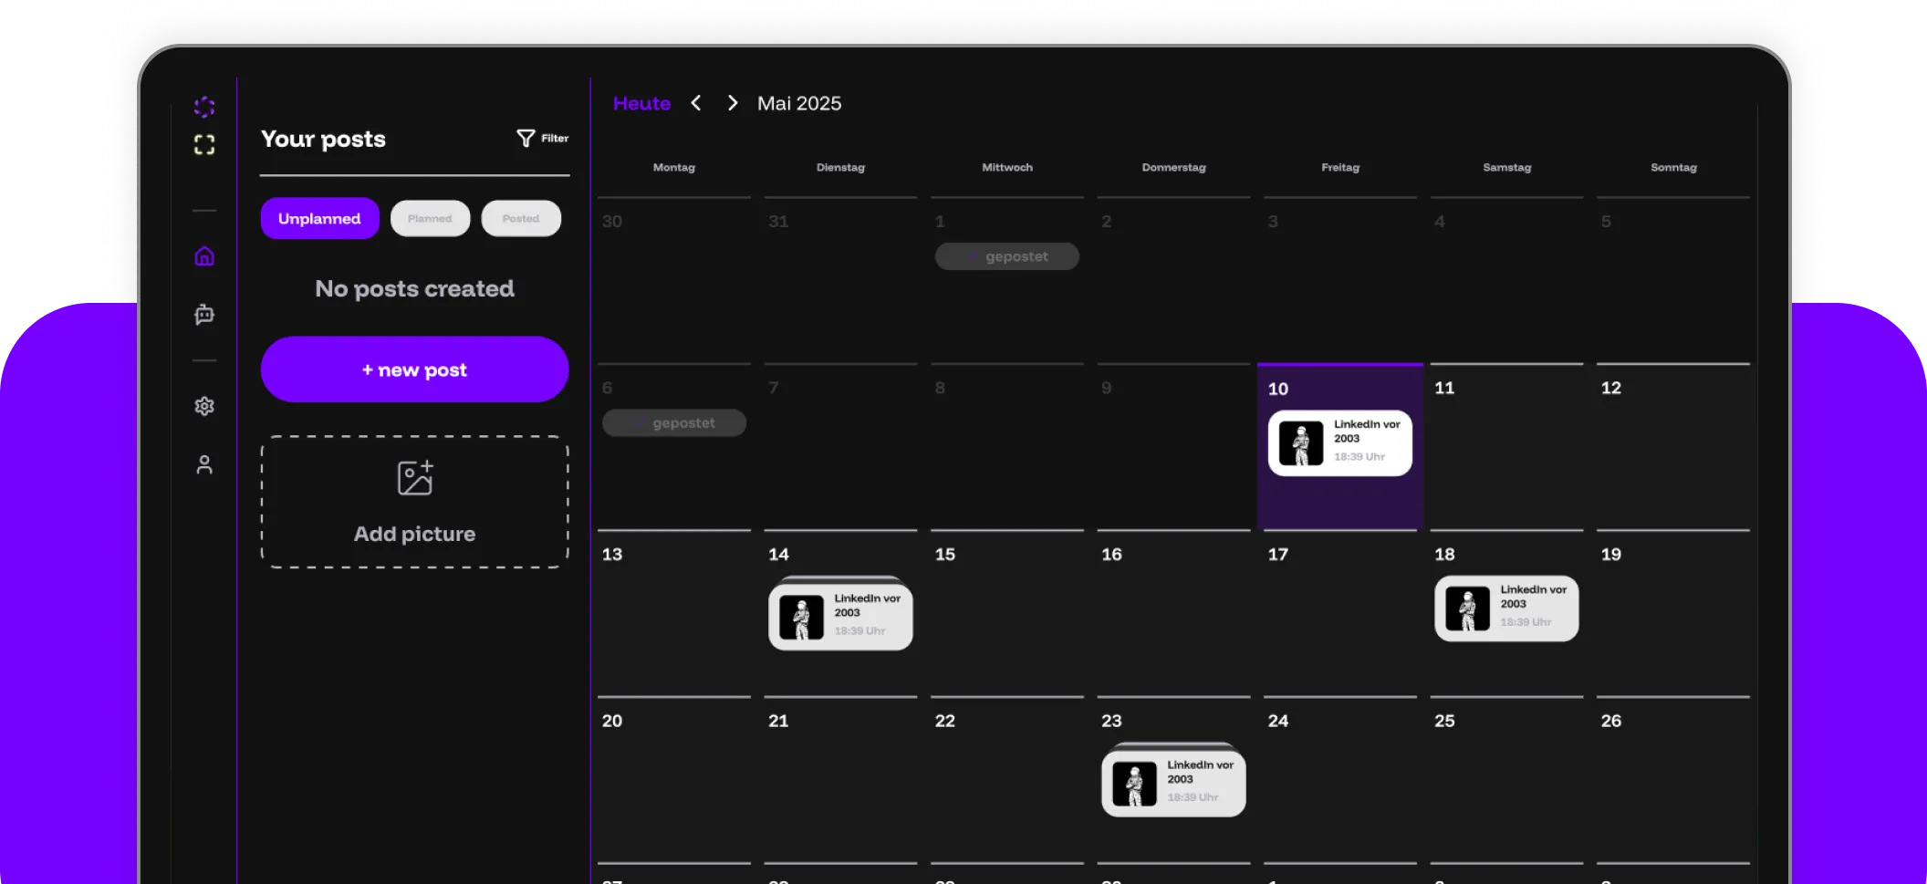Click the add picture image icon
The width and height of the screenshot is (1927, 884).
(x=414, y=476)
